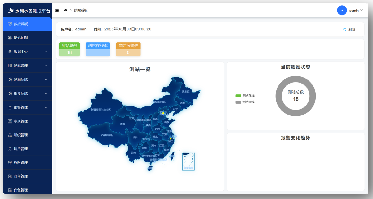Click the 当前测站状态 panel title

coord(295,67)
